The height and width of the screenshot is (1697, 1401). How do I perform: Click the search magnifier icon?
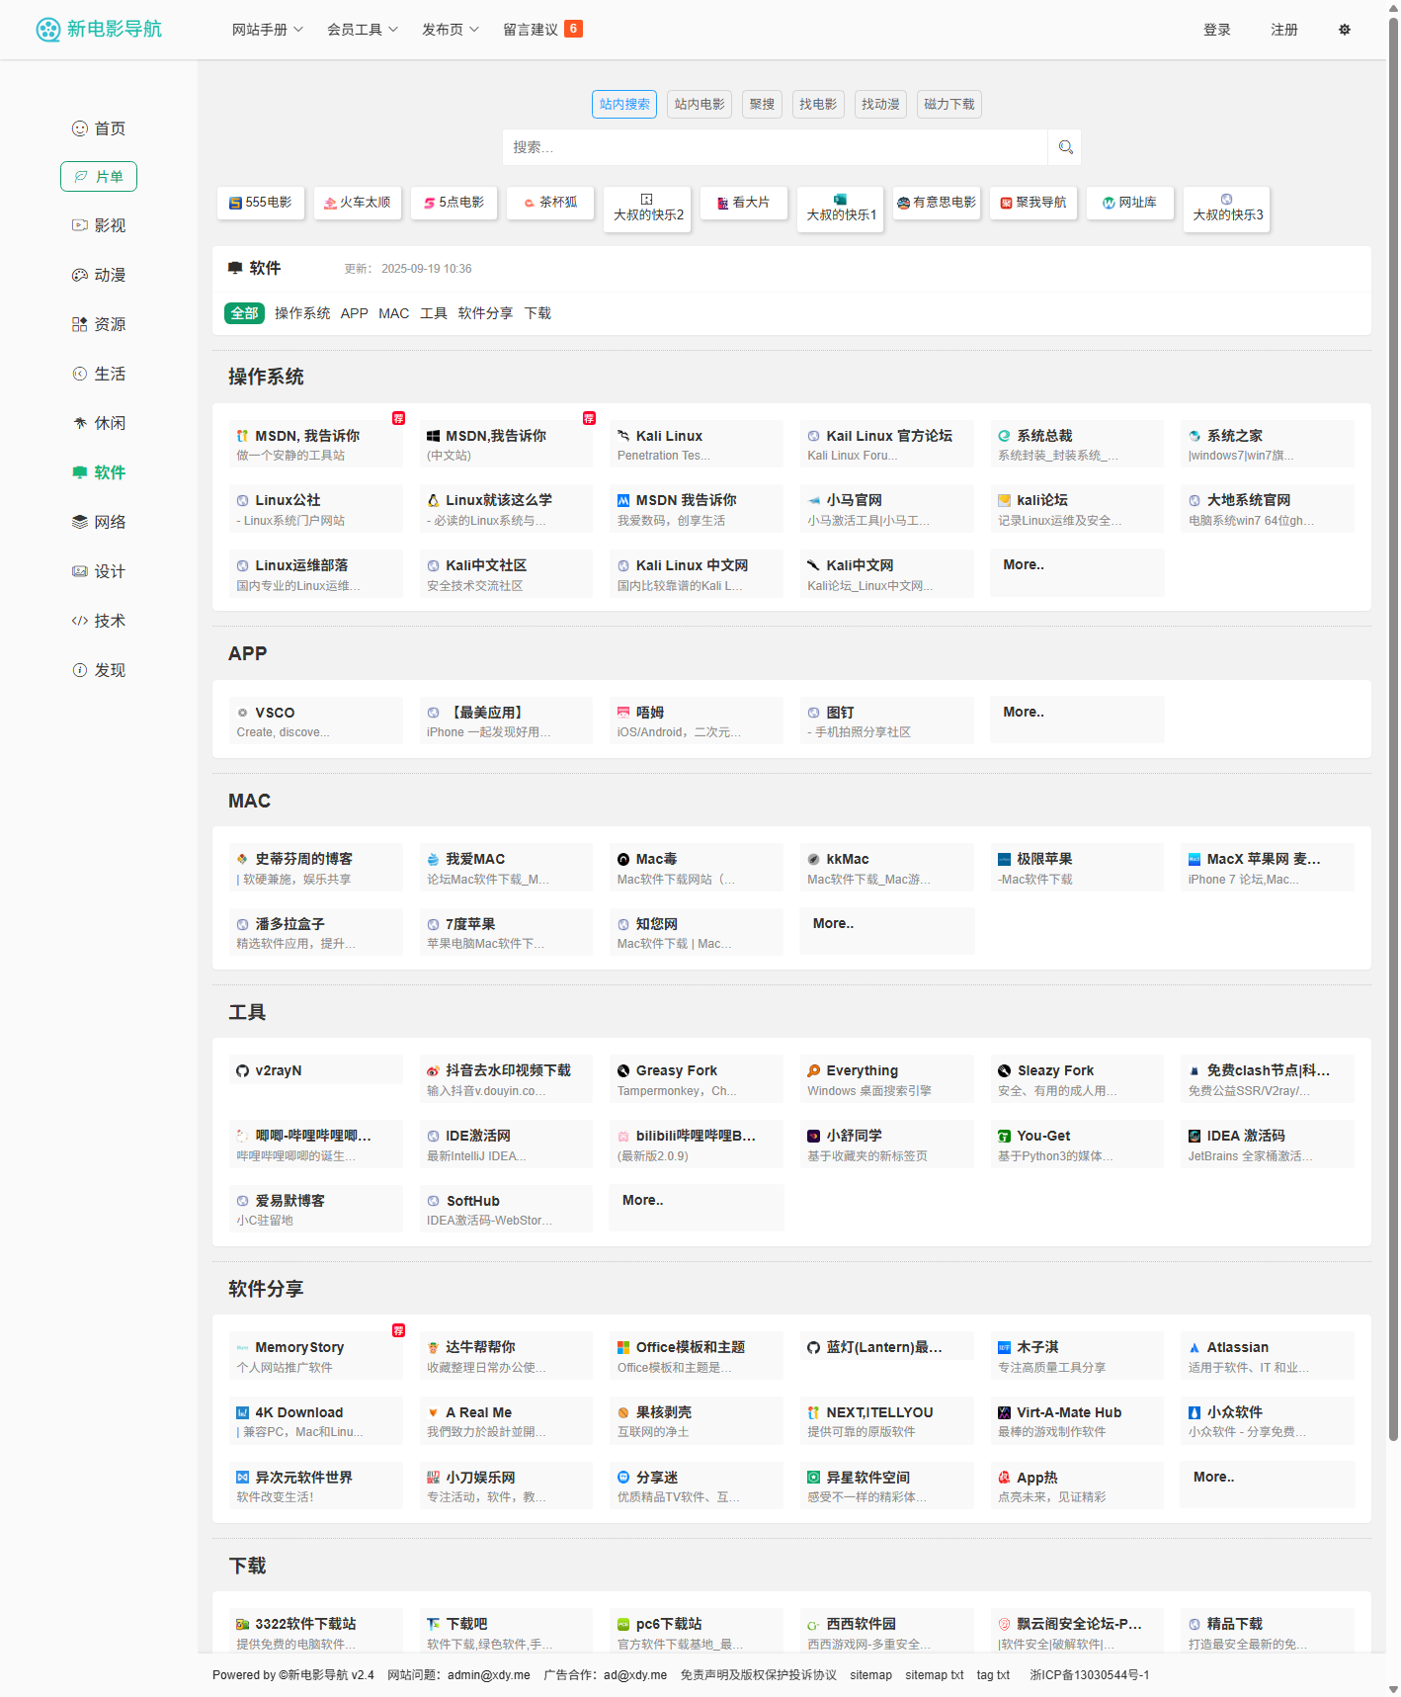click(1065, 147)
